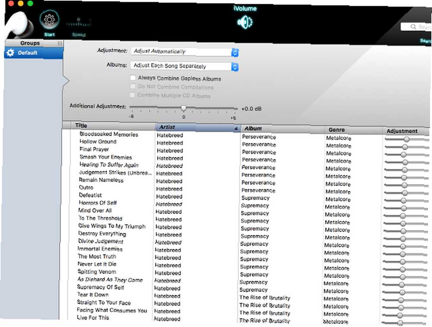Click the Groups panel resize handle icon
The image size is (432, 327).
pyautogui.click(x=60, y=44)
